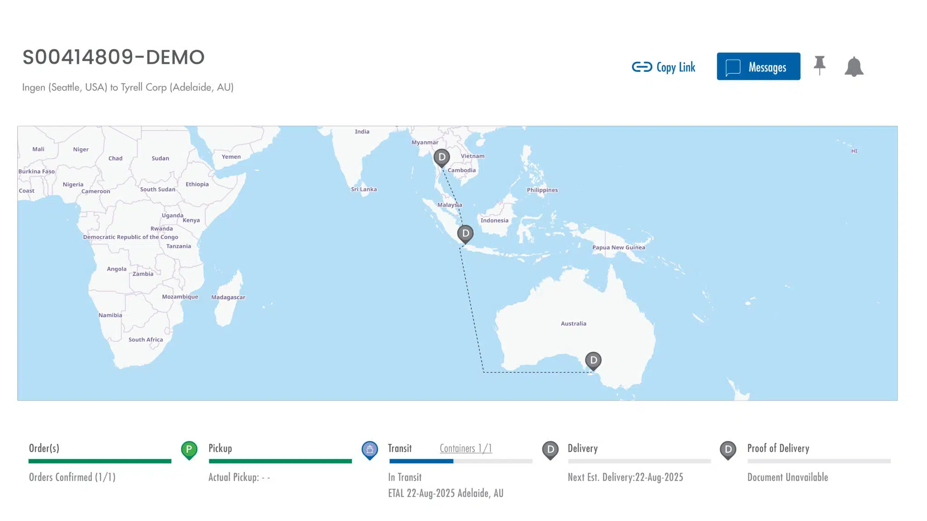Select the Proof of Delivery stage label
Image resolution: width=927 pixels, height=521 pixels.
[778, 448]
